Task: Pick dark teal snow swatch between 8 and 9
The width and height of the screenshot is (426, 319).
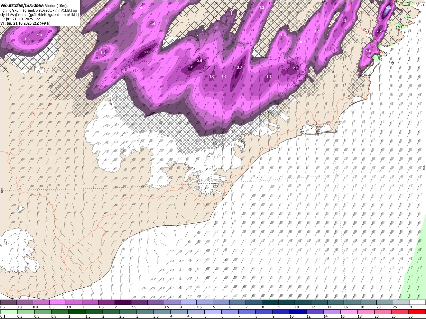Action: [x=270, y=302]
